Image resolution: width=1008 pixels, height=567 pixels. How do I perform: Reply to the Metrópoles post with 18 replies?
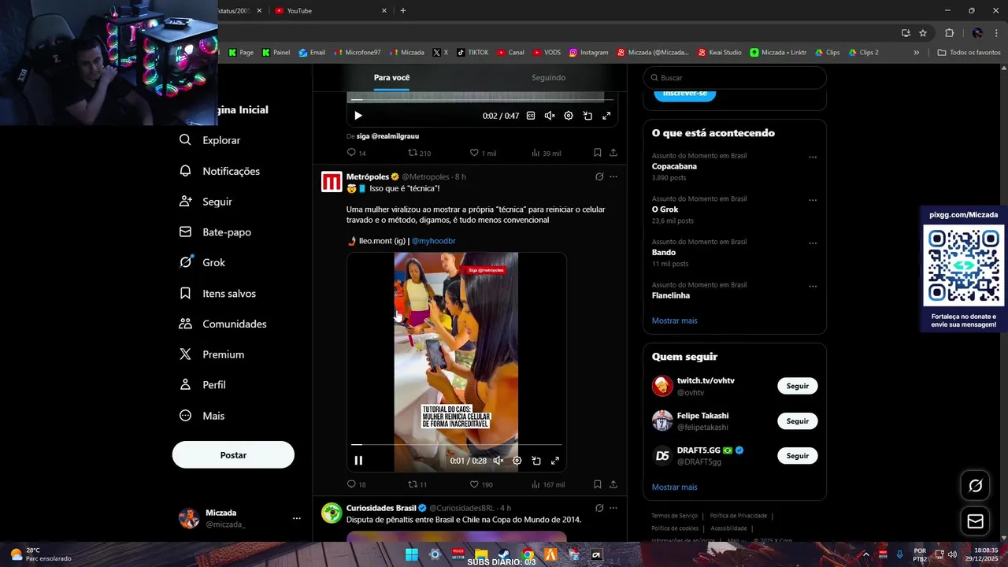(356, 484)
